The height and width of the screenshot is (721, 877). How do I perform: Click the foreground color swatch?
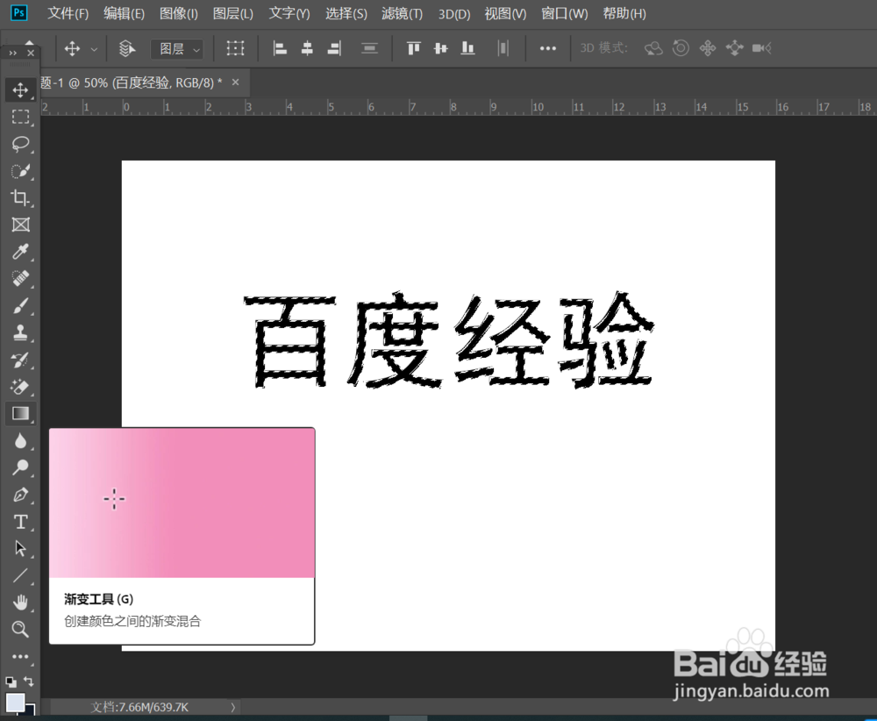15,703
